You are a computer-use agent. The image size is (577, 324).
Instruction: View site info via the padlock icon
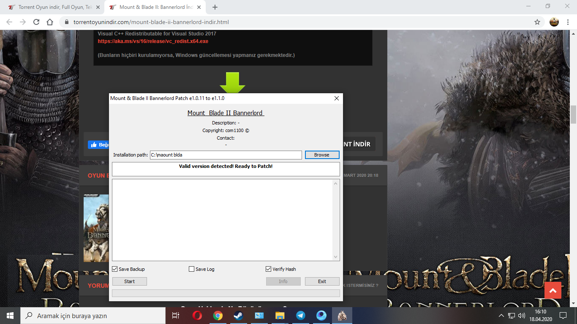[x=66, y=22]
